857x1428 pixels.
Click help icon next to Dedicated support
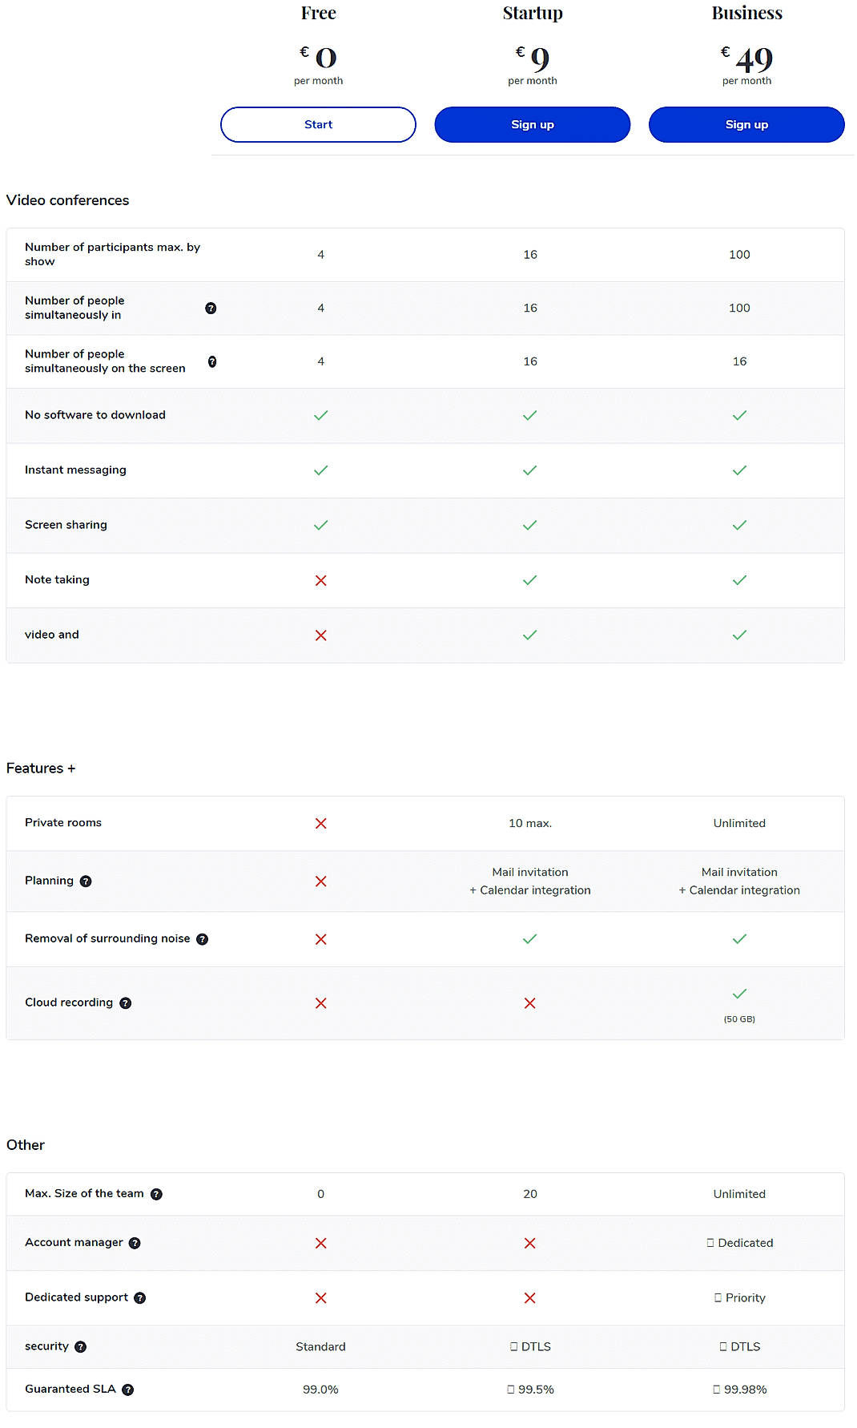point(141,1297)
